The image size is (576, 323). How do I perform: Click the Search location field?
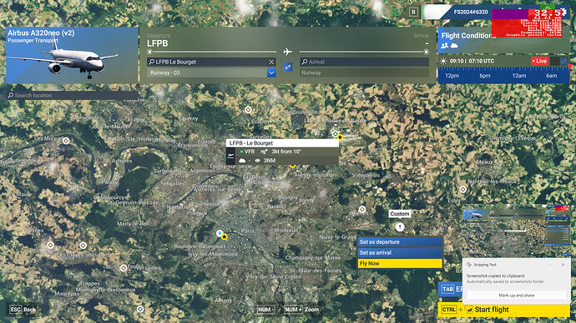pos(73,95)
